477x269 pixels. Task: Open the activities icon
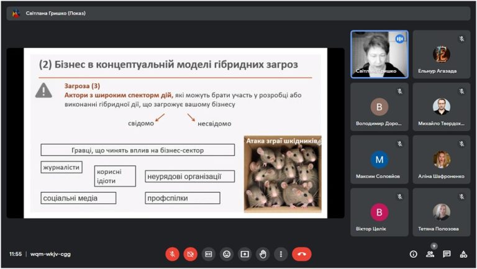tap(463, 254)
